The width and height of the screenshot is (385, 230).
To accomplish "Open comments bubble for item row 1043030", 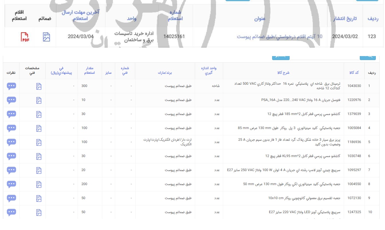I will 11,86.
